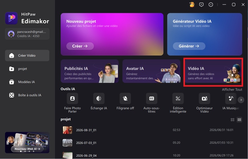Select project name 2026-07-03_01
248x159 pixels.
tap(86, 143)
